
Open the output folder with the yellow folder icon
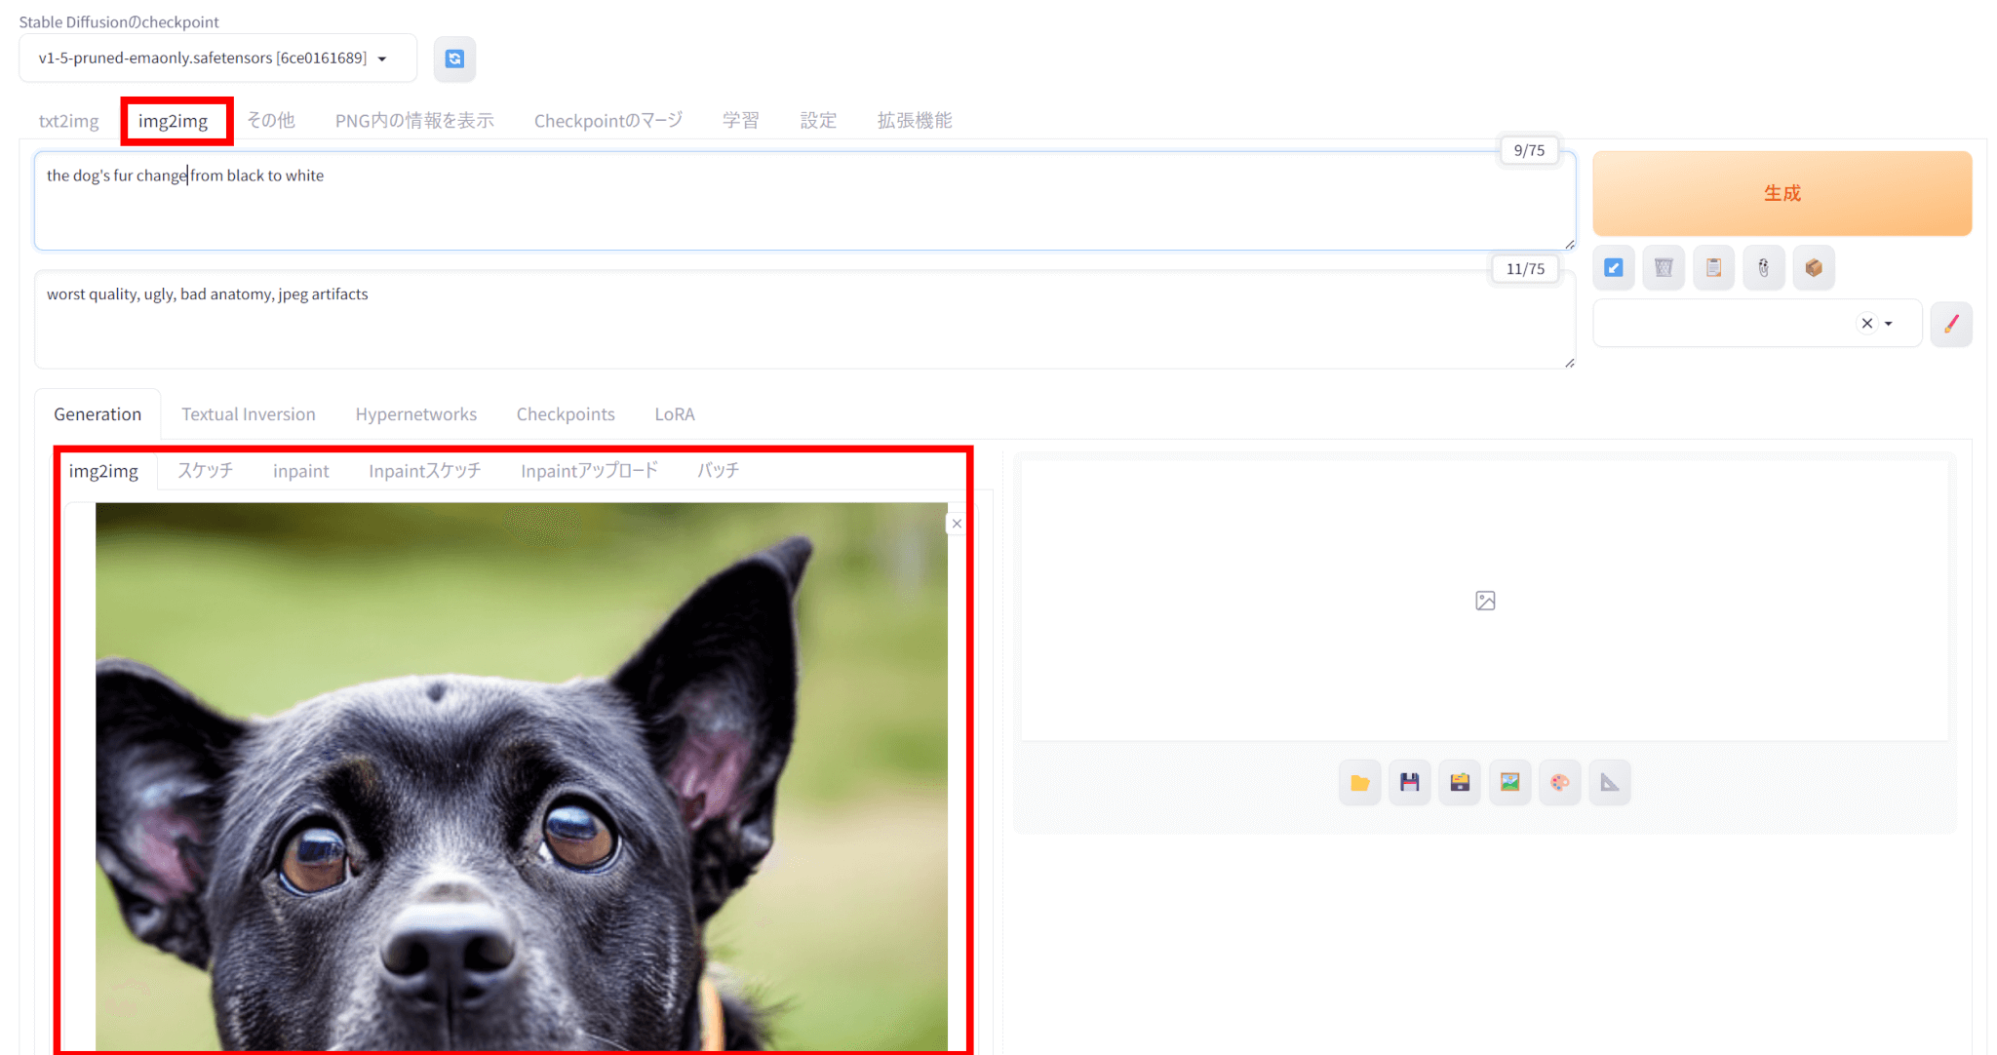click(x=1359, y=782)
